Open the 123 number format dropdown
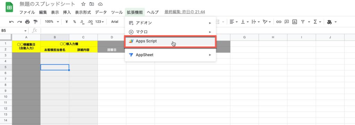355x125 pixels. tap(99, 22)
